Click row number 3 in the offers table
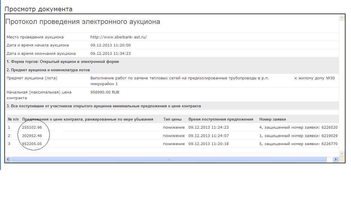Viewport: 351px width, 212px height. click(9, 144)
